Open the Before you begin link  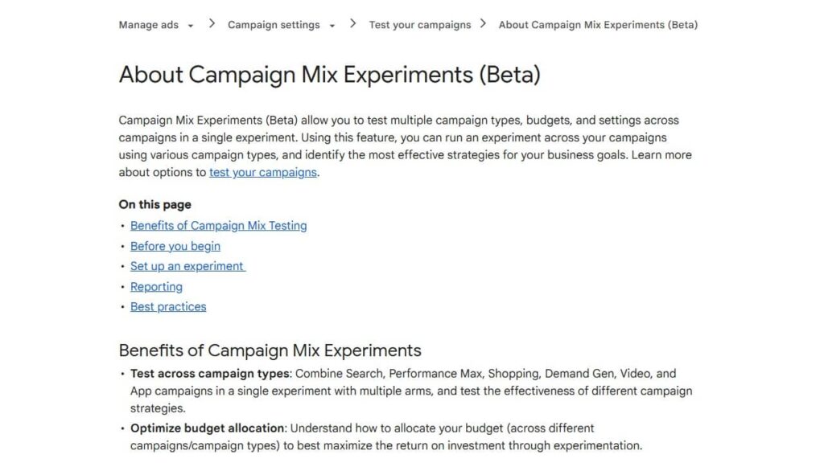coord(175,246)
